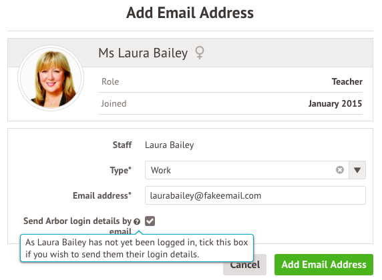The image size is (382, 280).
Task: Click the tooltip about login details
Action: point(137,248)
